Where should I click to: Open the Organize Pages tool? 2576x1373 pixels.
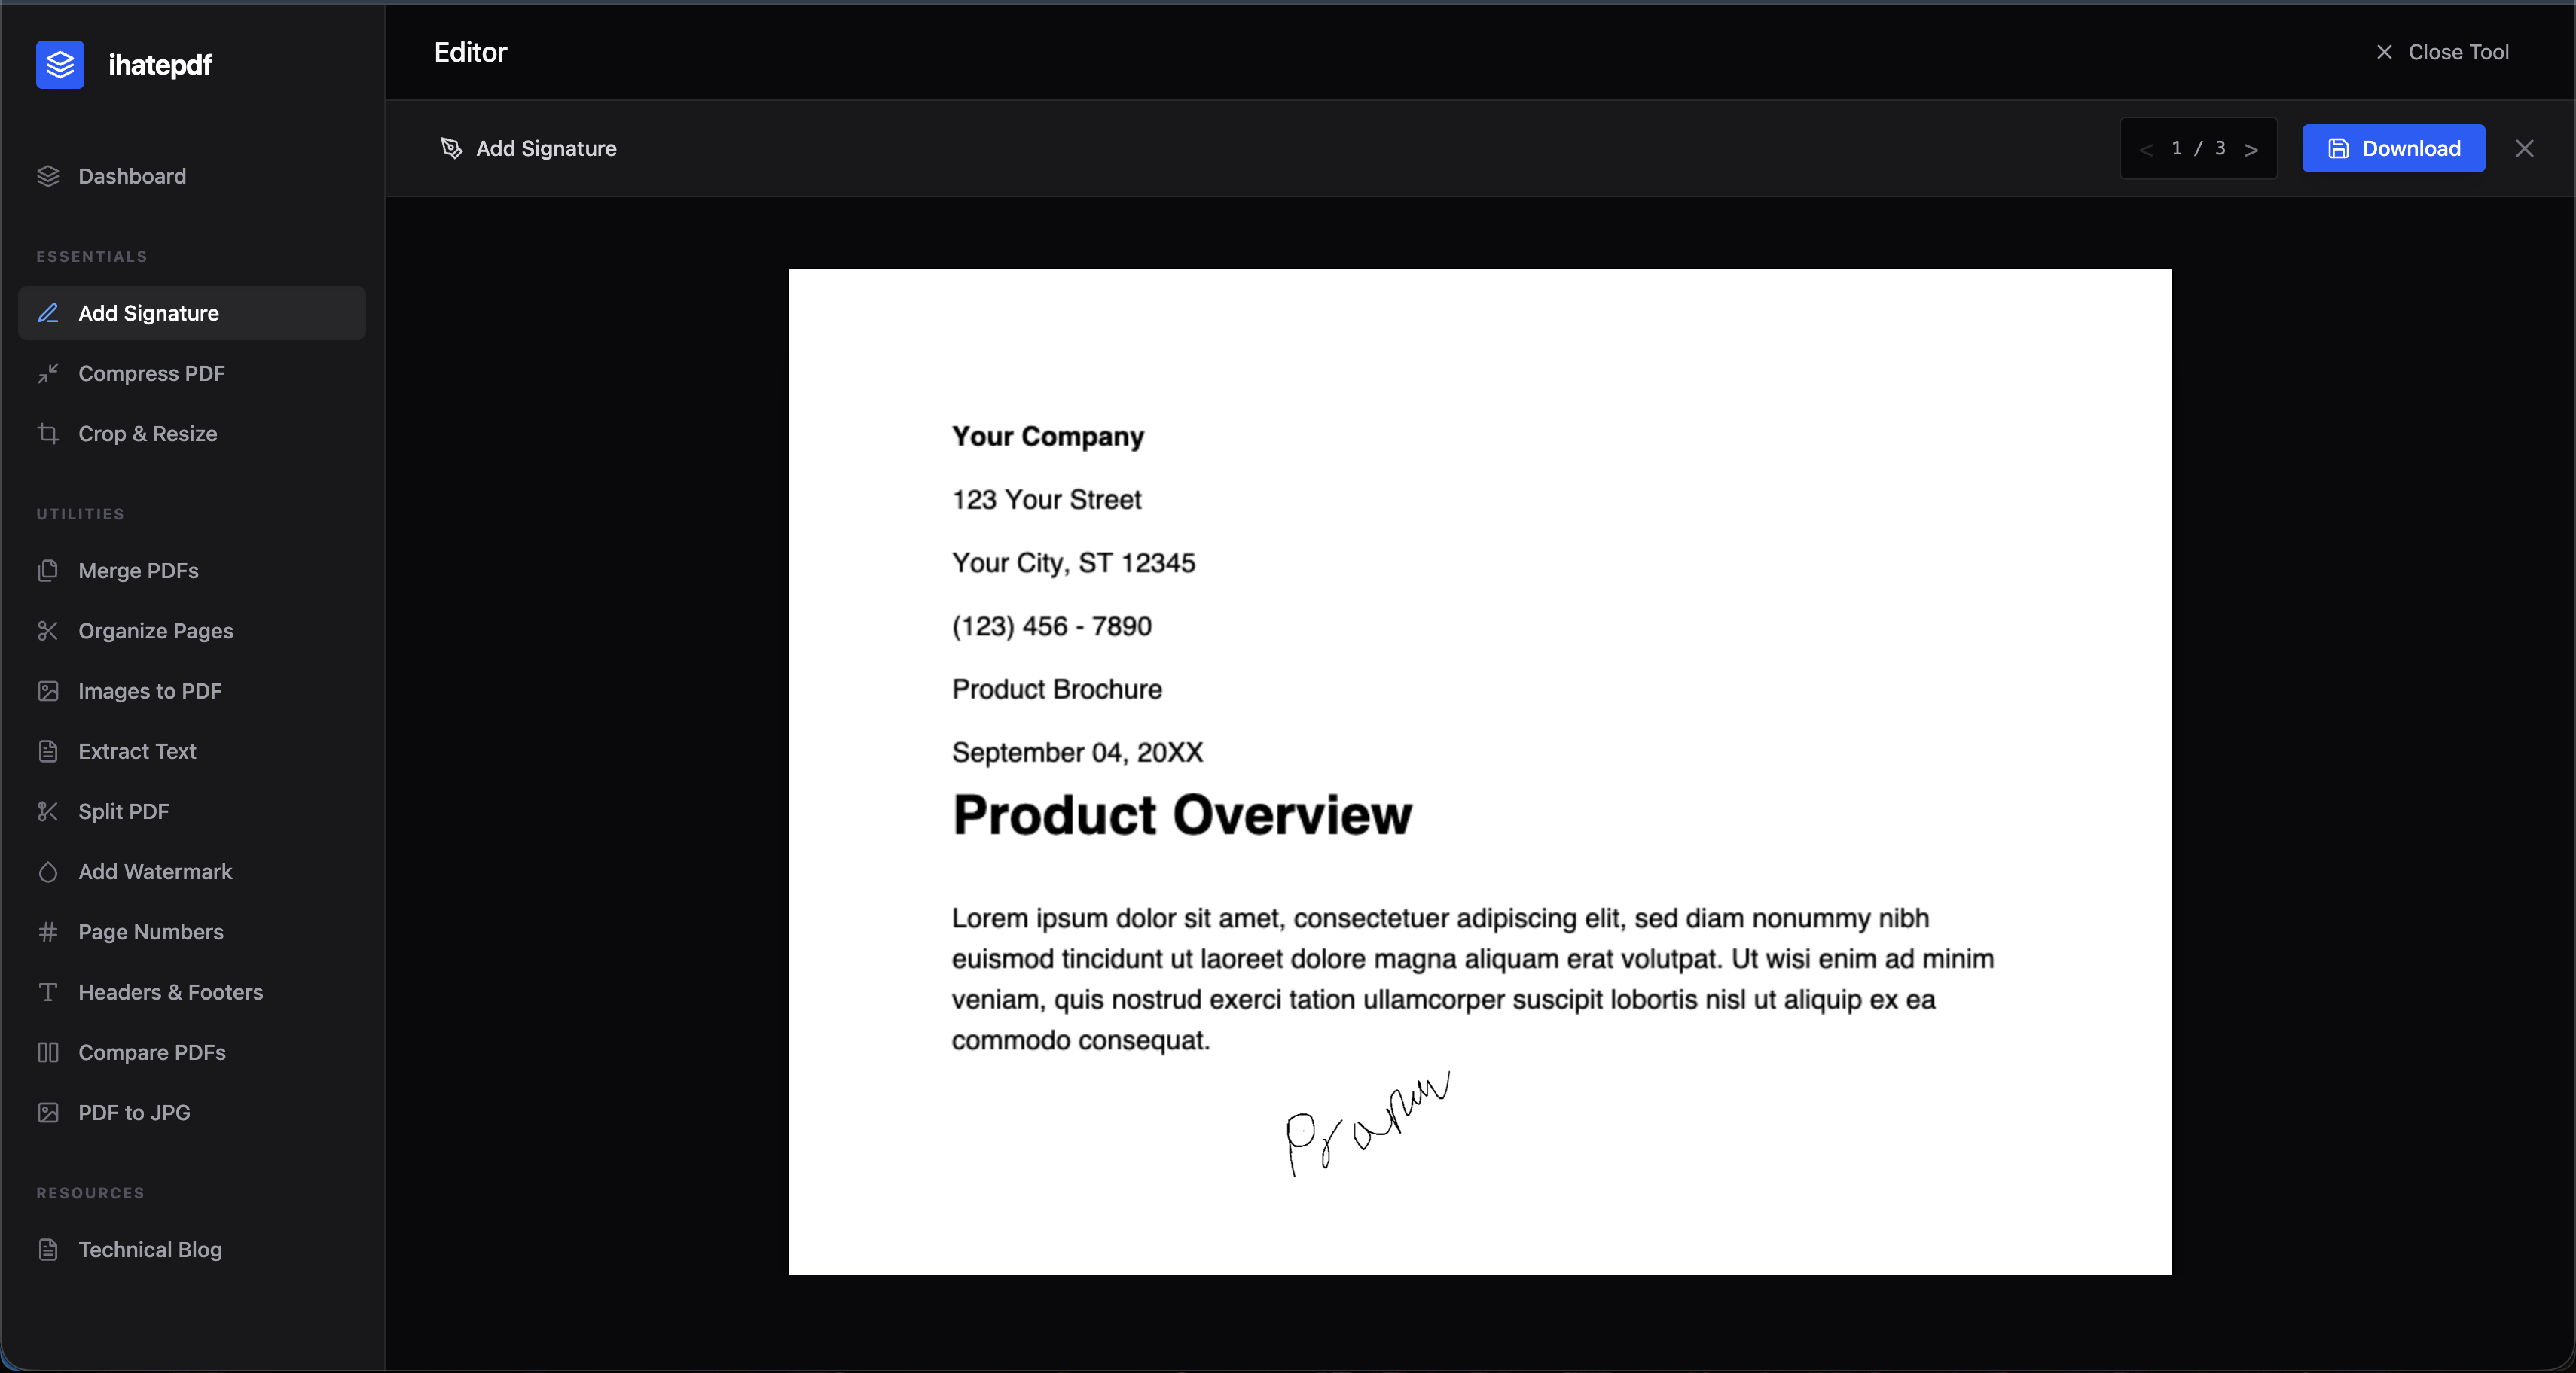[x=155, y=631]
